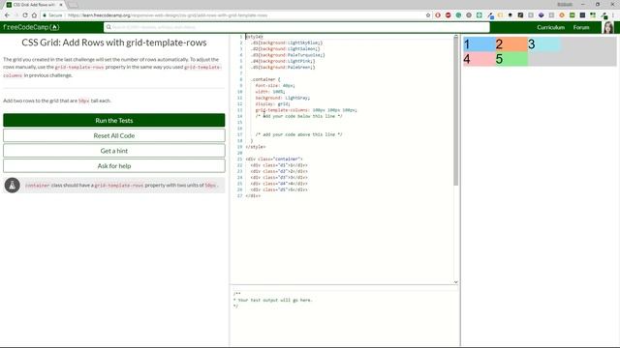
Task: Click the pink preview cell 4
Action: (x=480, y=59)
